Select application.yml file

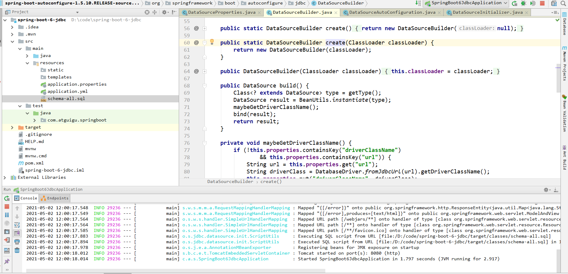pos(68,91)
